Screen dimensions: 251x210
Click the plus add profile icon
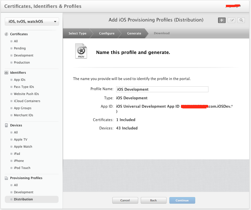222,20
